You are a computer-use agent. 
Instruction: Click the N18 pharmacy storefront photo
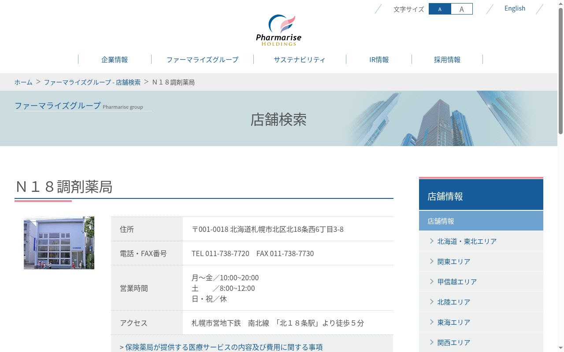click(x=59, y=243)
